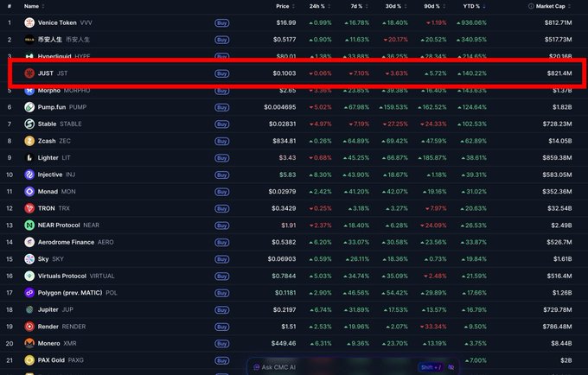The width and height of the screenshot is (588, 375).
Task: Select the Polygon coin logo
Action: point(29,293)
